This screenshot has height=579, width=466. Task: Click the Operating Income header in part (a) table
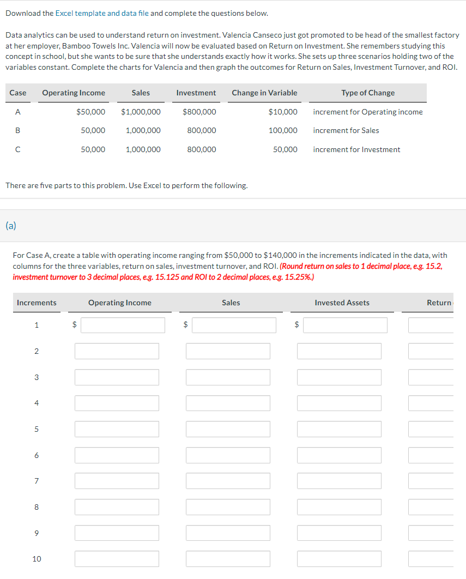pos(120,303)
